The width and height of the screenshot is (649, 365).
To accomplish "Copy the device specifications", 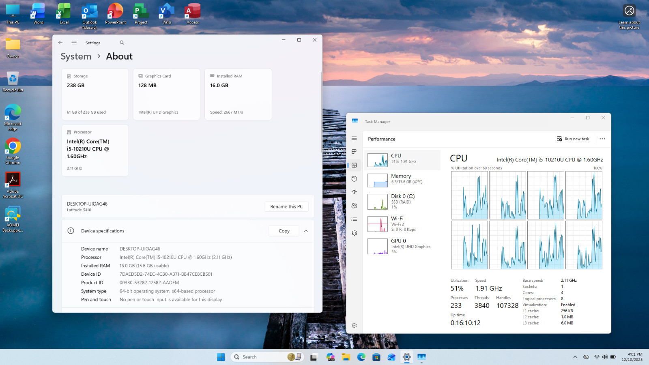I will [284, 231].
